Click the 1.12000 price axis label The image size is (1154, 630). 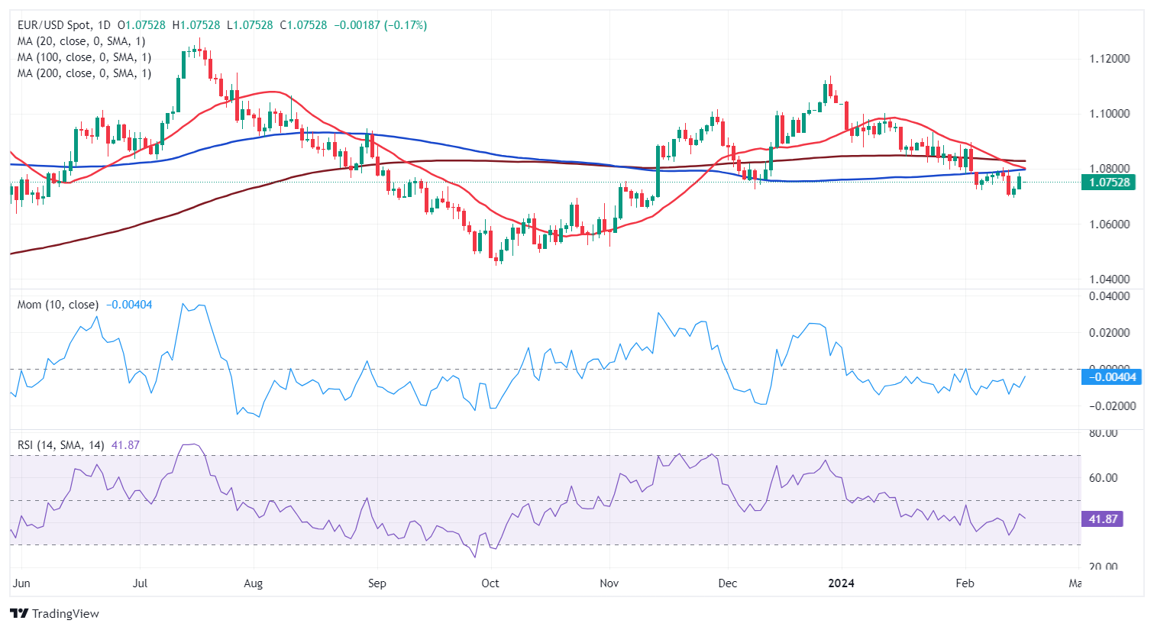tap(1110, 59)
